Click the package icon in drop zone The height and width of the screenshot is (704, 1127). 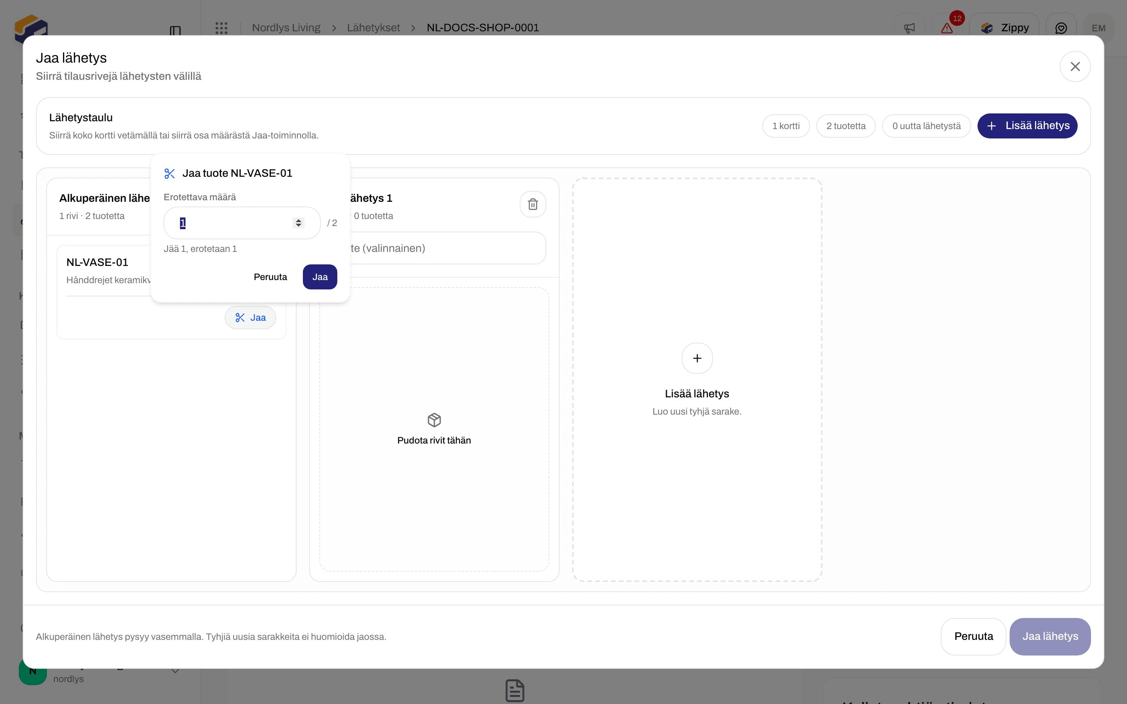click(434, 420)
